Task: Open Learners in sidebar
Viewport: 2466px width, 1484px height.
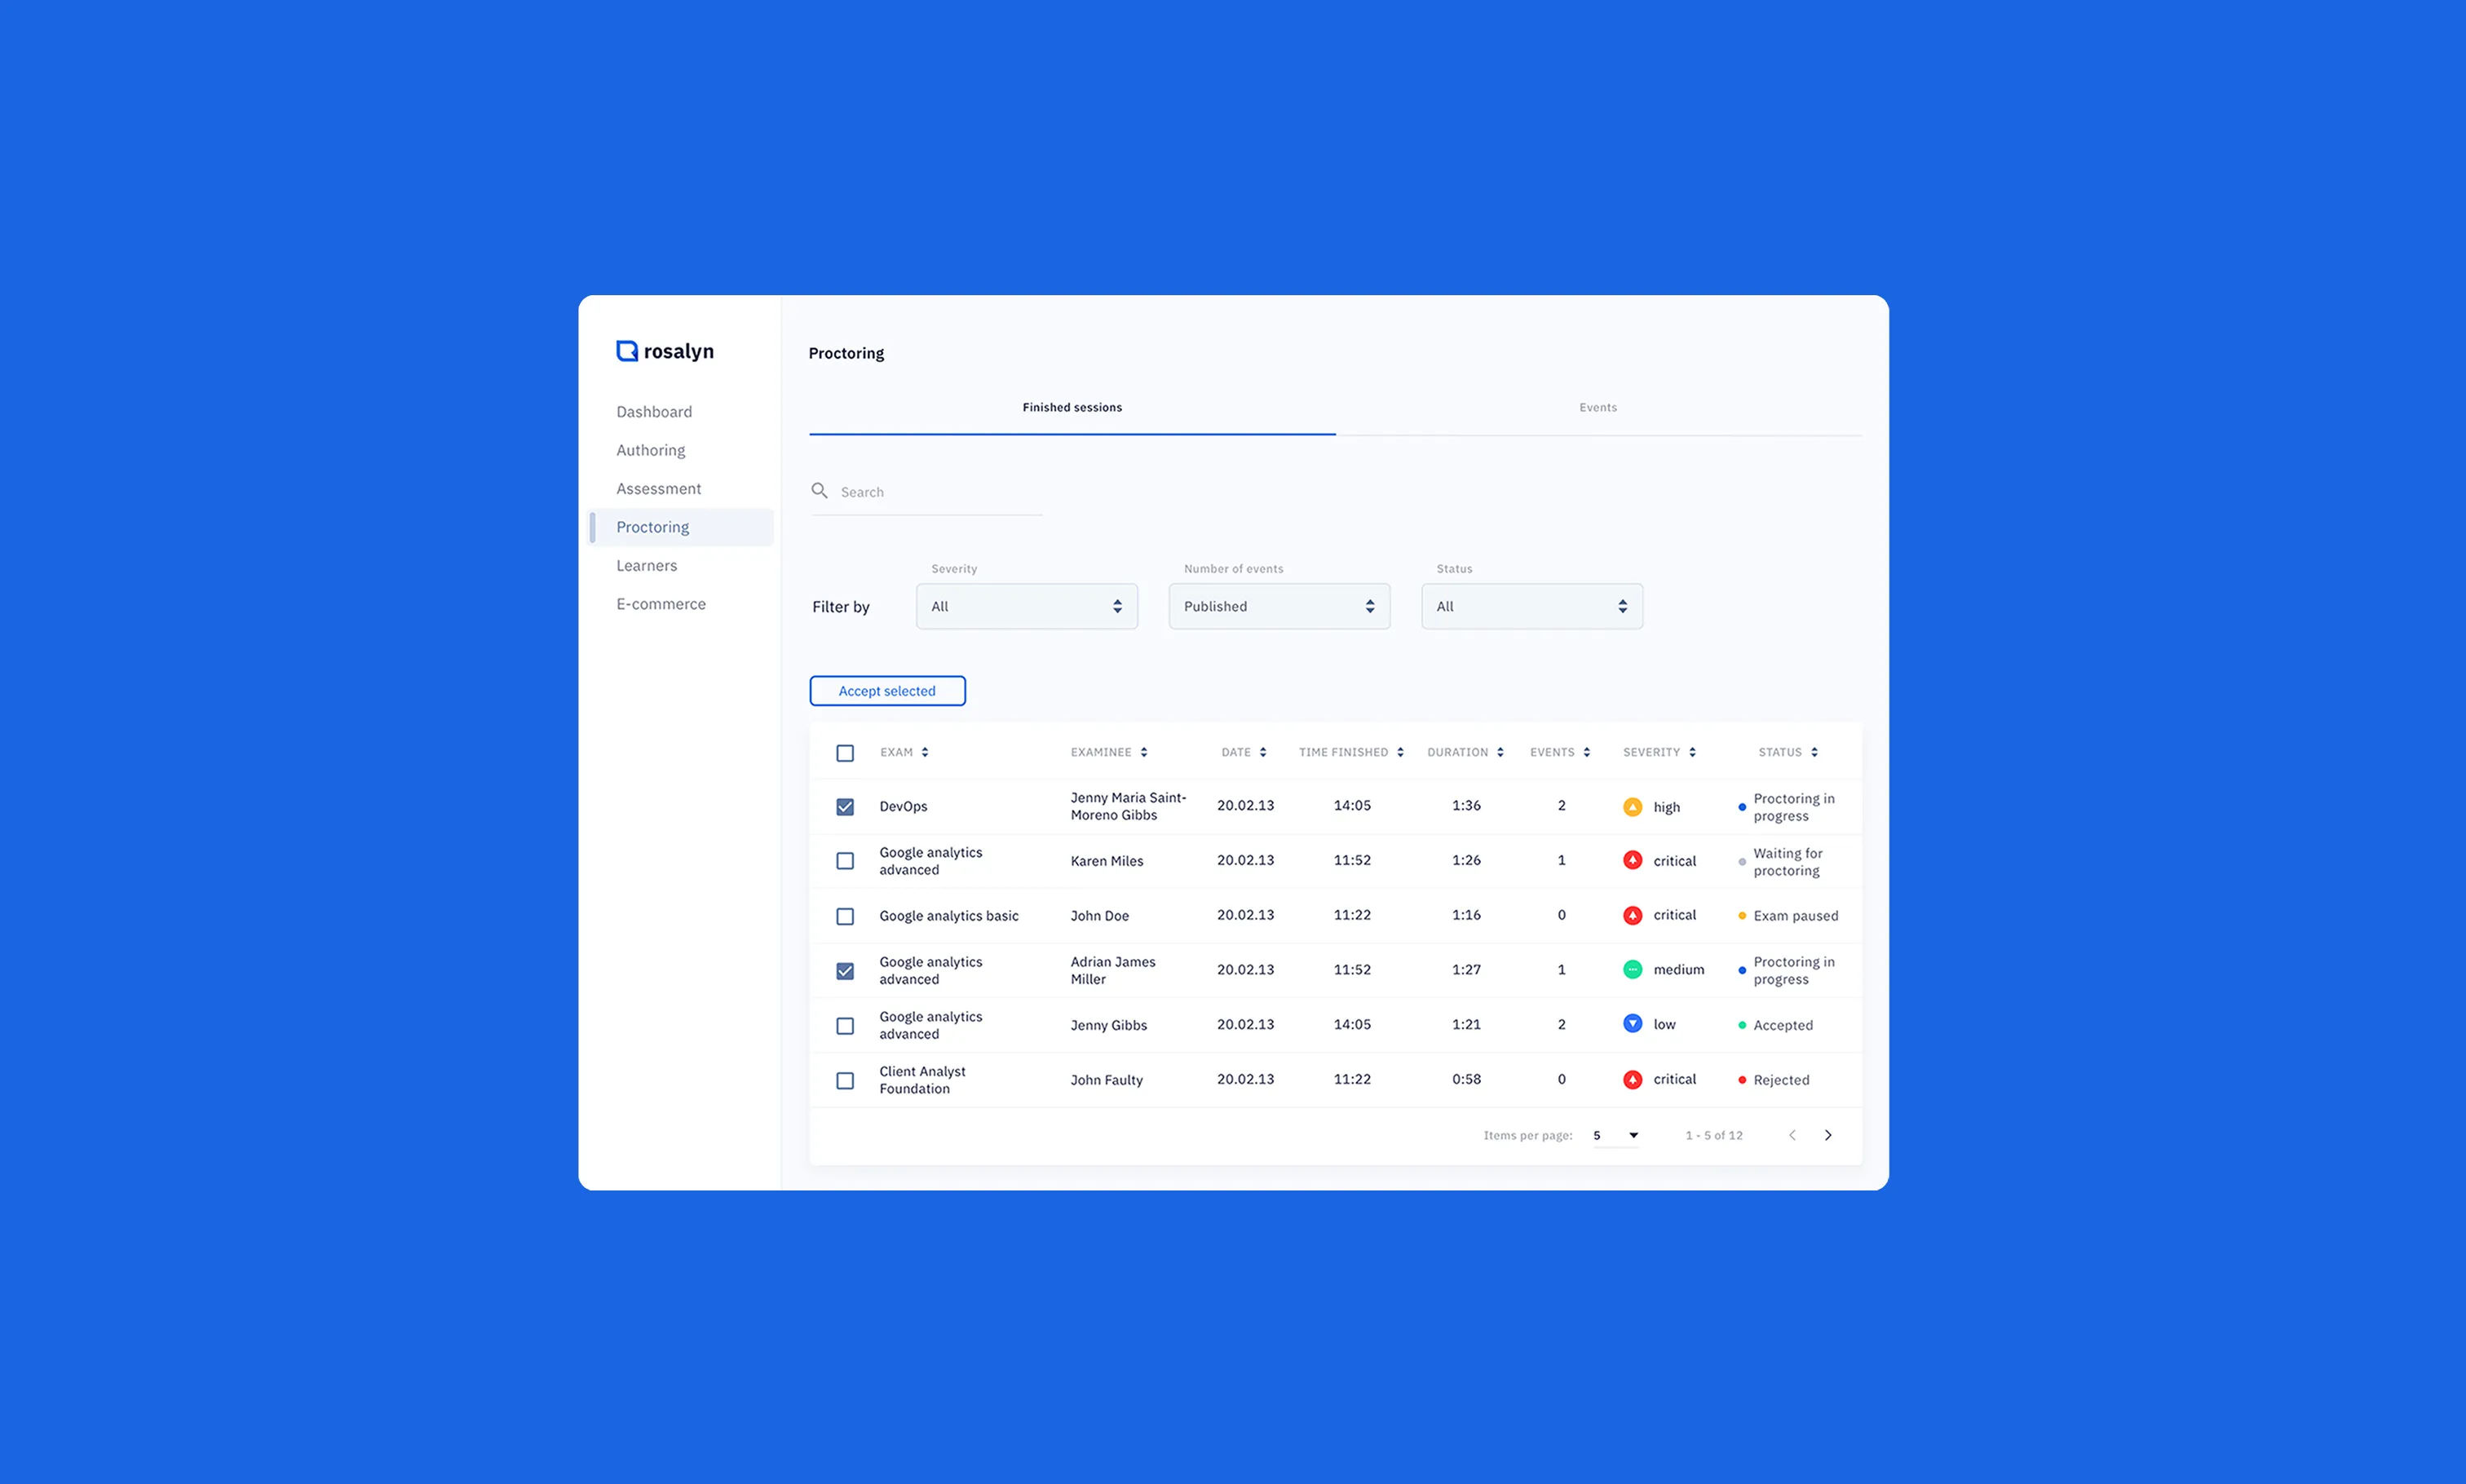Action: pyautogui.click(x=647, y=566)
